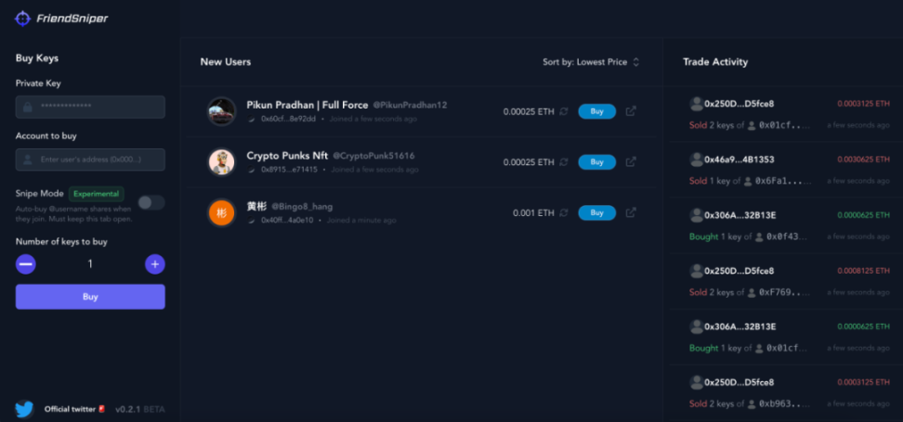Refresh price for Pikun Pradhan row
This screenshot has height=422, width=903.
pyautogui.click(x=564, y=111)
